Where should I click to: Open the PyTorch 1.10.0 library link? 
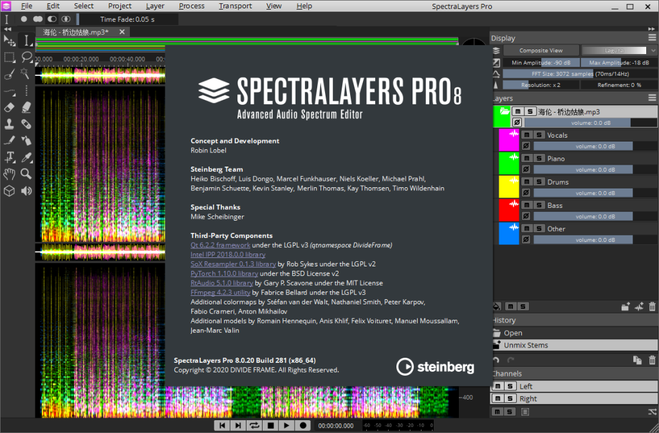[x=225, y=273]
